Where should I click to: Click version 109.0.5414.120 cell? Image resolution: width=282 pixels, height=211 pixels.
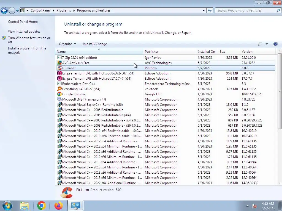coord(252,94)
